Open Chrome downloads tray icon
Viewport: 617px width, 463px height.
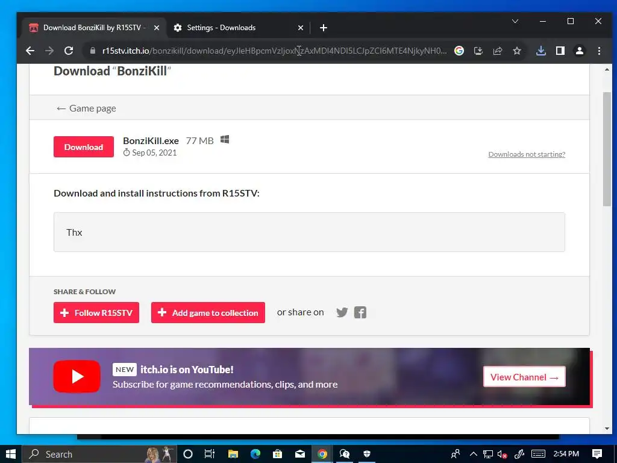click(x=541, y=51)
